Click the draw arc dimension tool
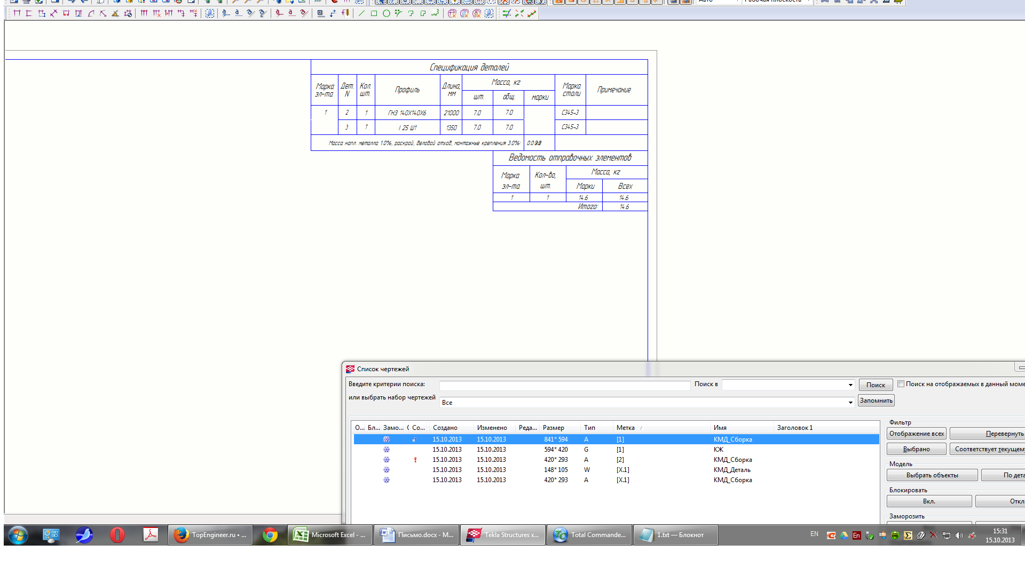 [91, 13]
